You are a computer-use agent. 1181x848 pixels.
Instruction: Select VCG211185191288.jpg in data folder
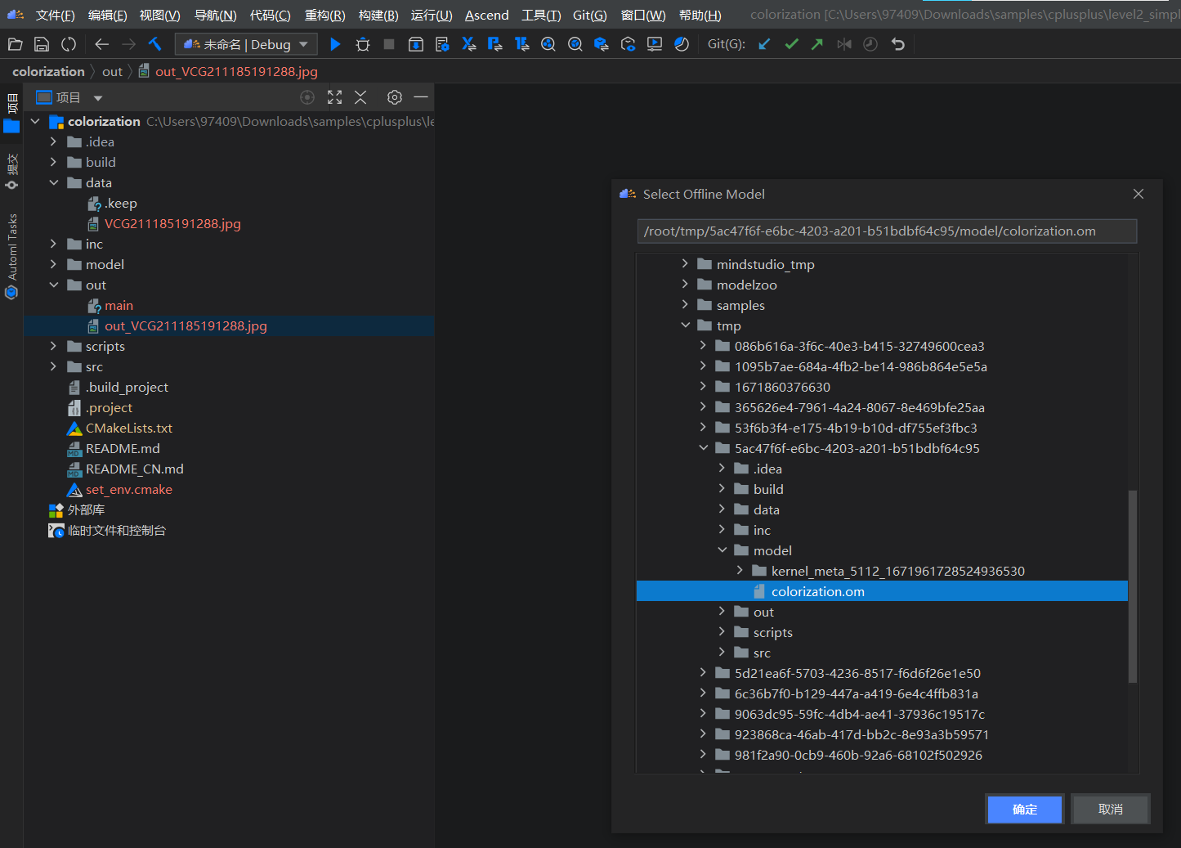(172, 223)
